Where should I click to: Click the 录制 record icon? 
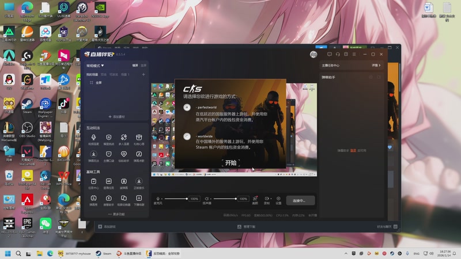[x=266, y=199]
